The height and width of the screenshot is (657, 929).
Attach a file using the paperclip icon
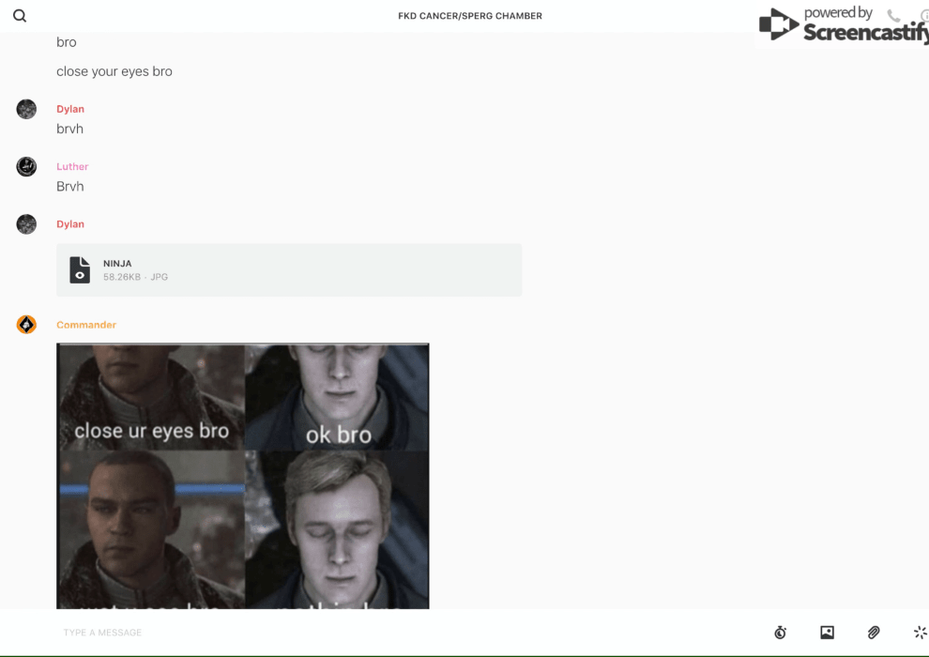point(874,633)
